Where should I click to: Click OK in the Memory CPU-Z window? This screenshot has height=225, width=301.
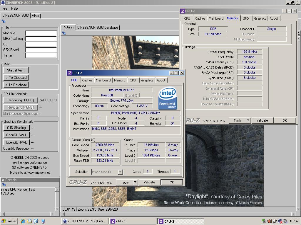(x=285, y=120)
